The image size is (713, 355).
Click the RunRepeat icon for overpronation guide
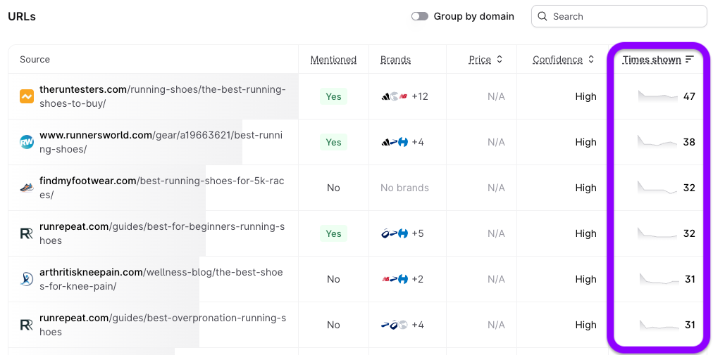27,325
